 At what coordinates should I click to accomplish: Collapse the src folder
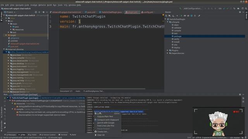(6, 21)
